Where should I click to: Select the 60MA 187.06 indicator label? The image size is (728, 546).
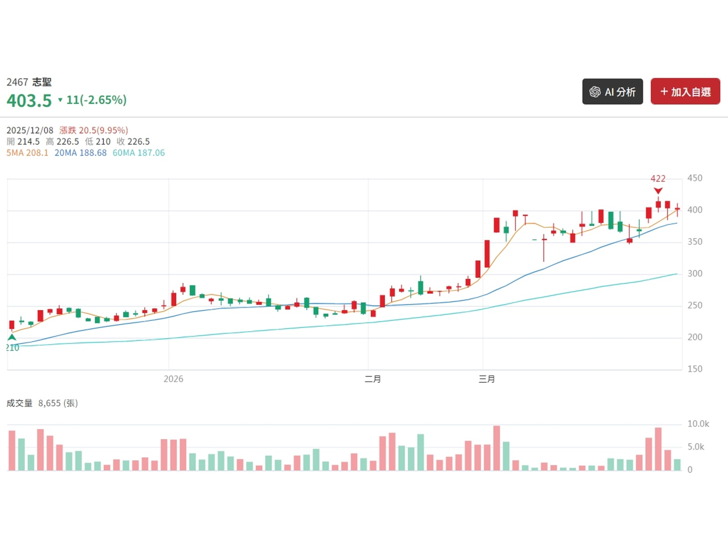click(139, 153)
